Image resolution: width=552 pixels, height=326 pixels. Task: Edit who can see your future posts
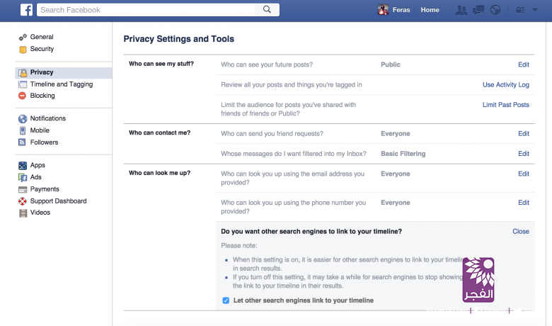(x=523, y=64)
